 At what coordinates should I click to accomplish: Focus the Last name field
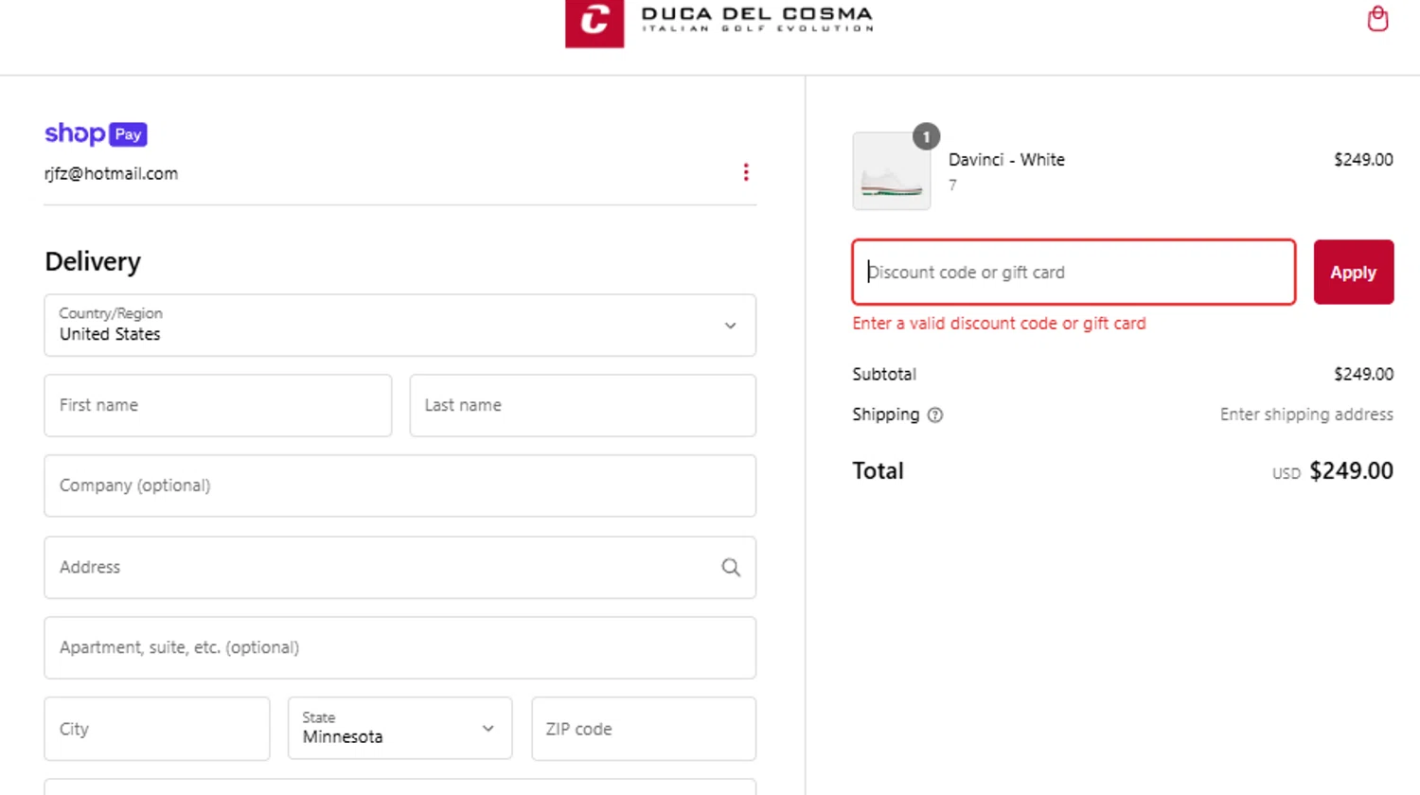tap(582, 405)
